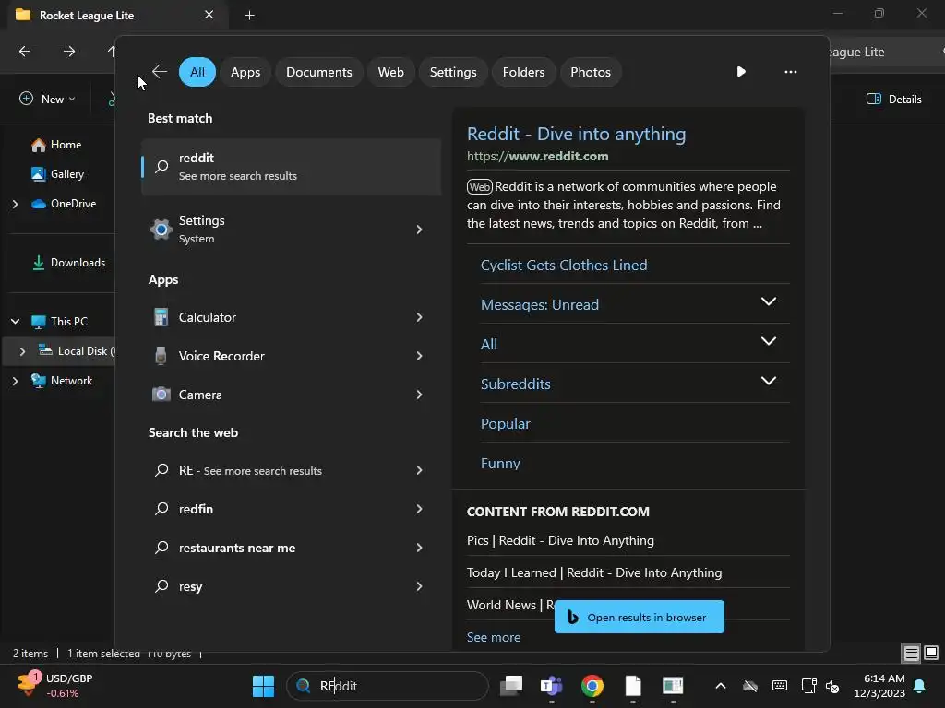Expand the Settings result chevron
The image size is (945, 708).
pos(420,230)
